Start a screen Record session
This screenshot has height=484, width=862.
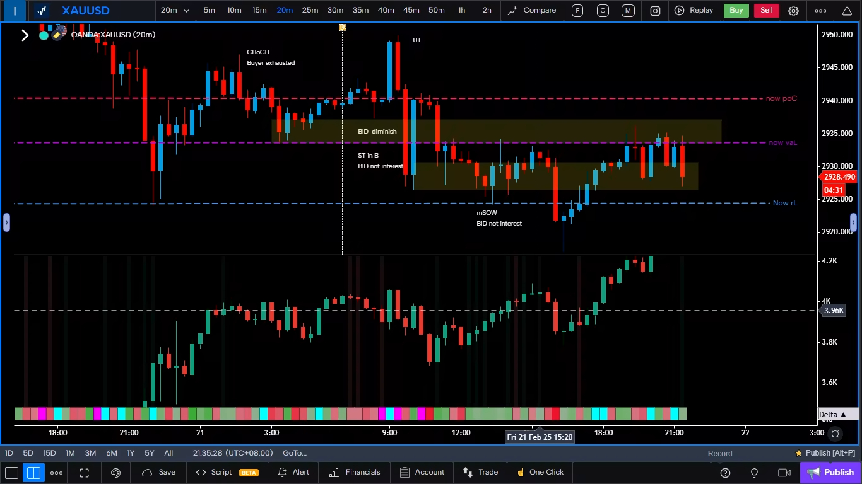coord(719,453)
